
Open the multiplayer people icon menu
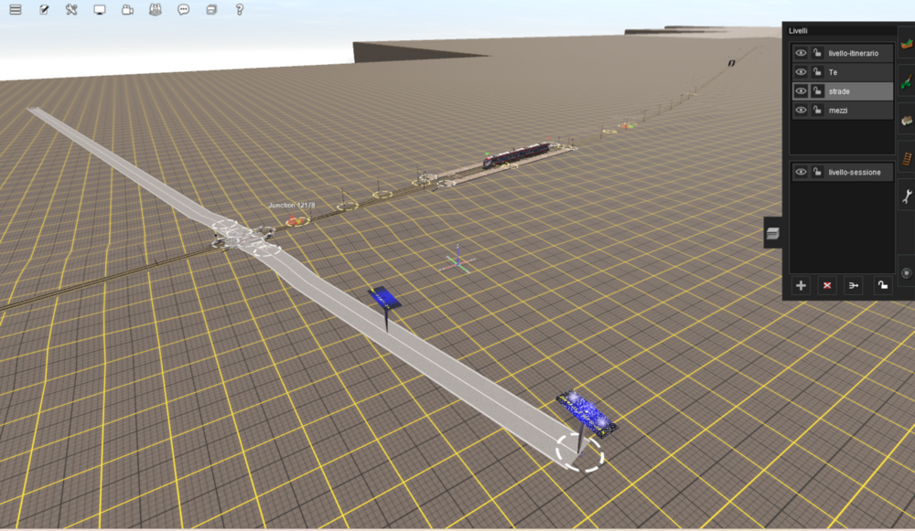pyautogui.click(x=156, y=10)
